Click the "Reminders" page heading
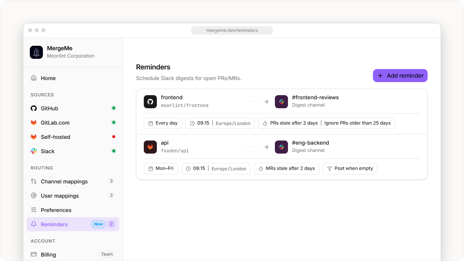Viewport: 464px width, 261px height. point(153,67)
